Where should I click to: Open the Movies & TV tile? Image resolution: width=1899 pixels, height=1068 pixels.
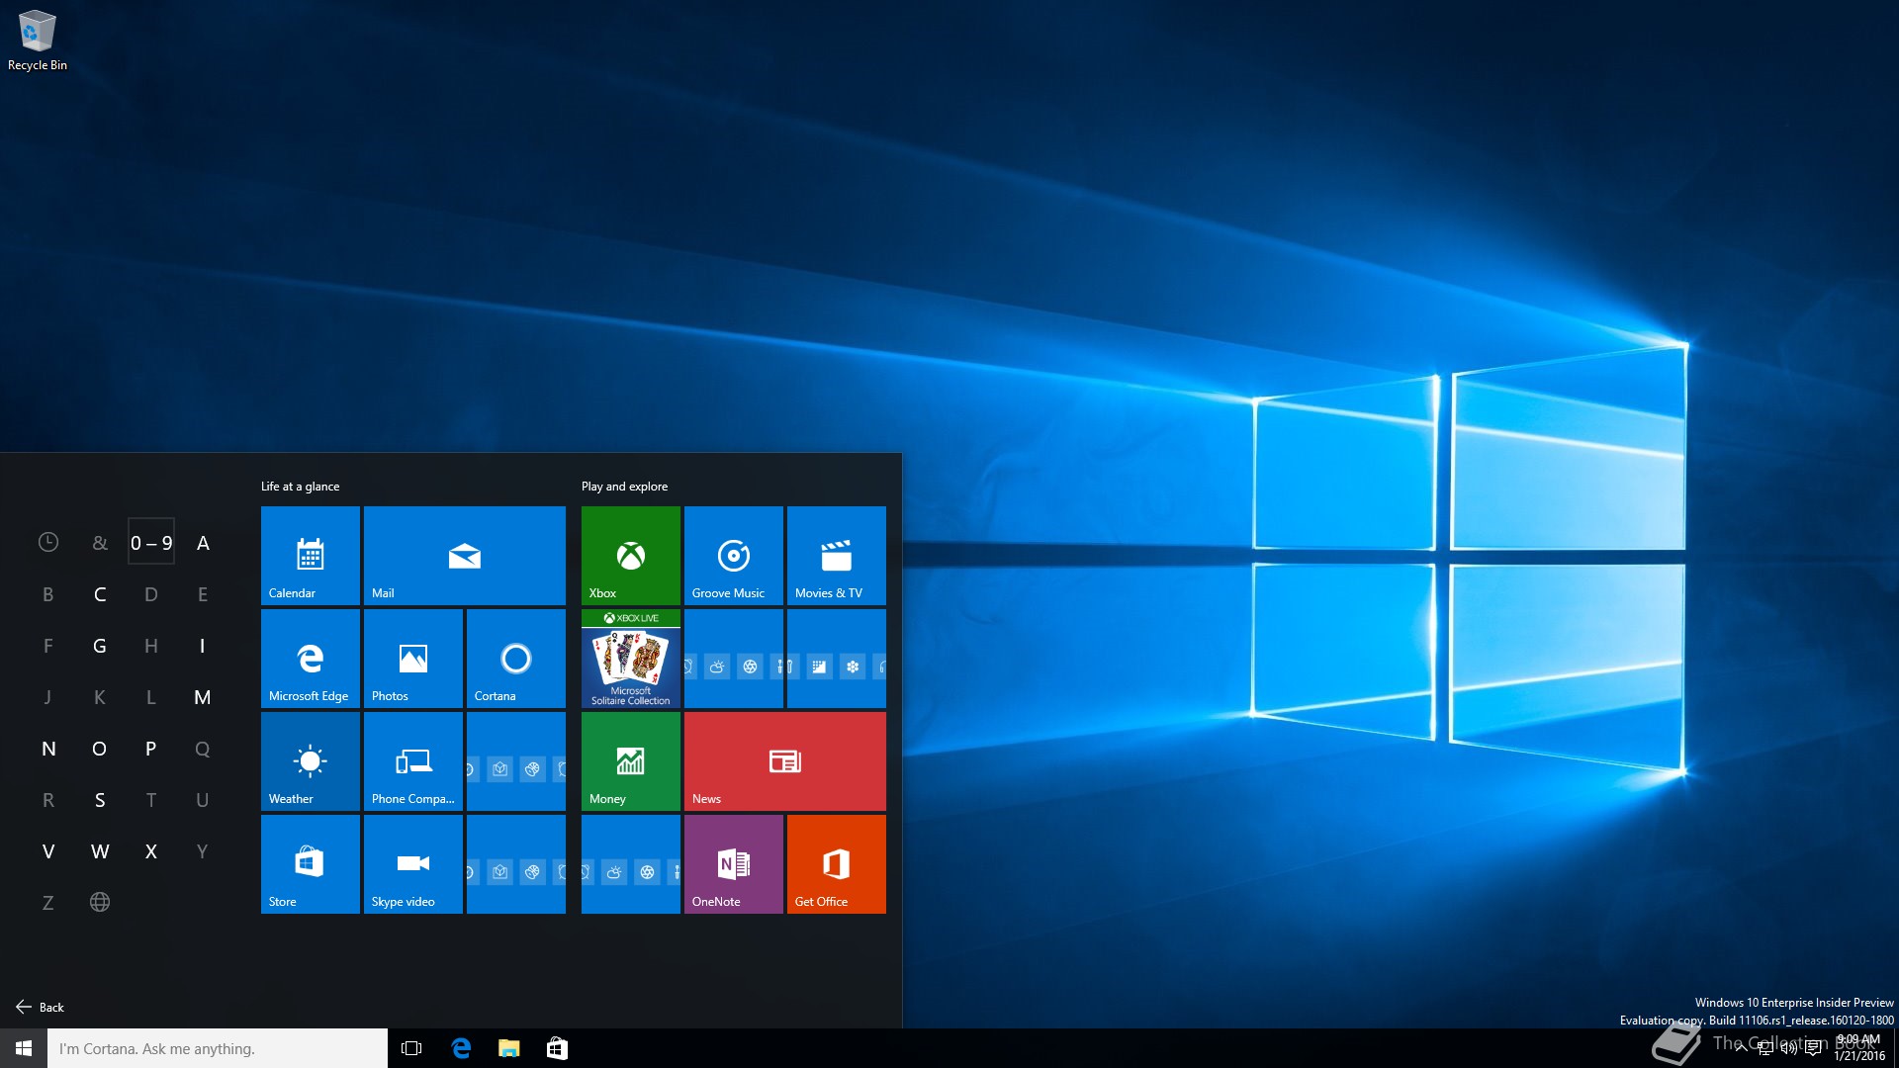(836, 555)
